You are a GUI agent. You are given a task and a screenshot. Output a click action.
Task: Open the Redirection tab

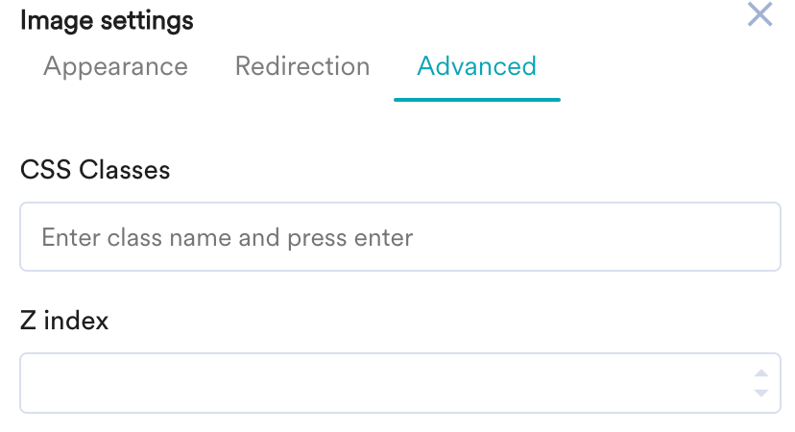(302, 66)
